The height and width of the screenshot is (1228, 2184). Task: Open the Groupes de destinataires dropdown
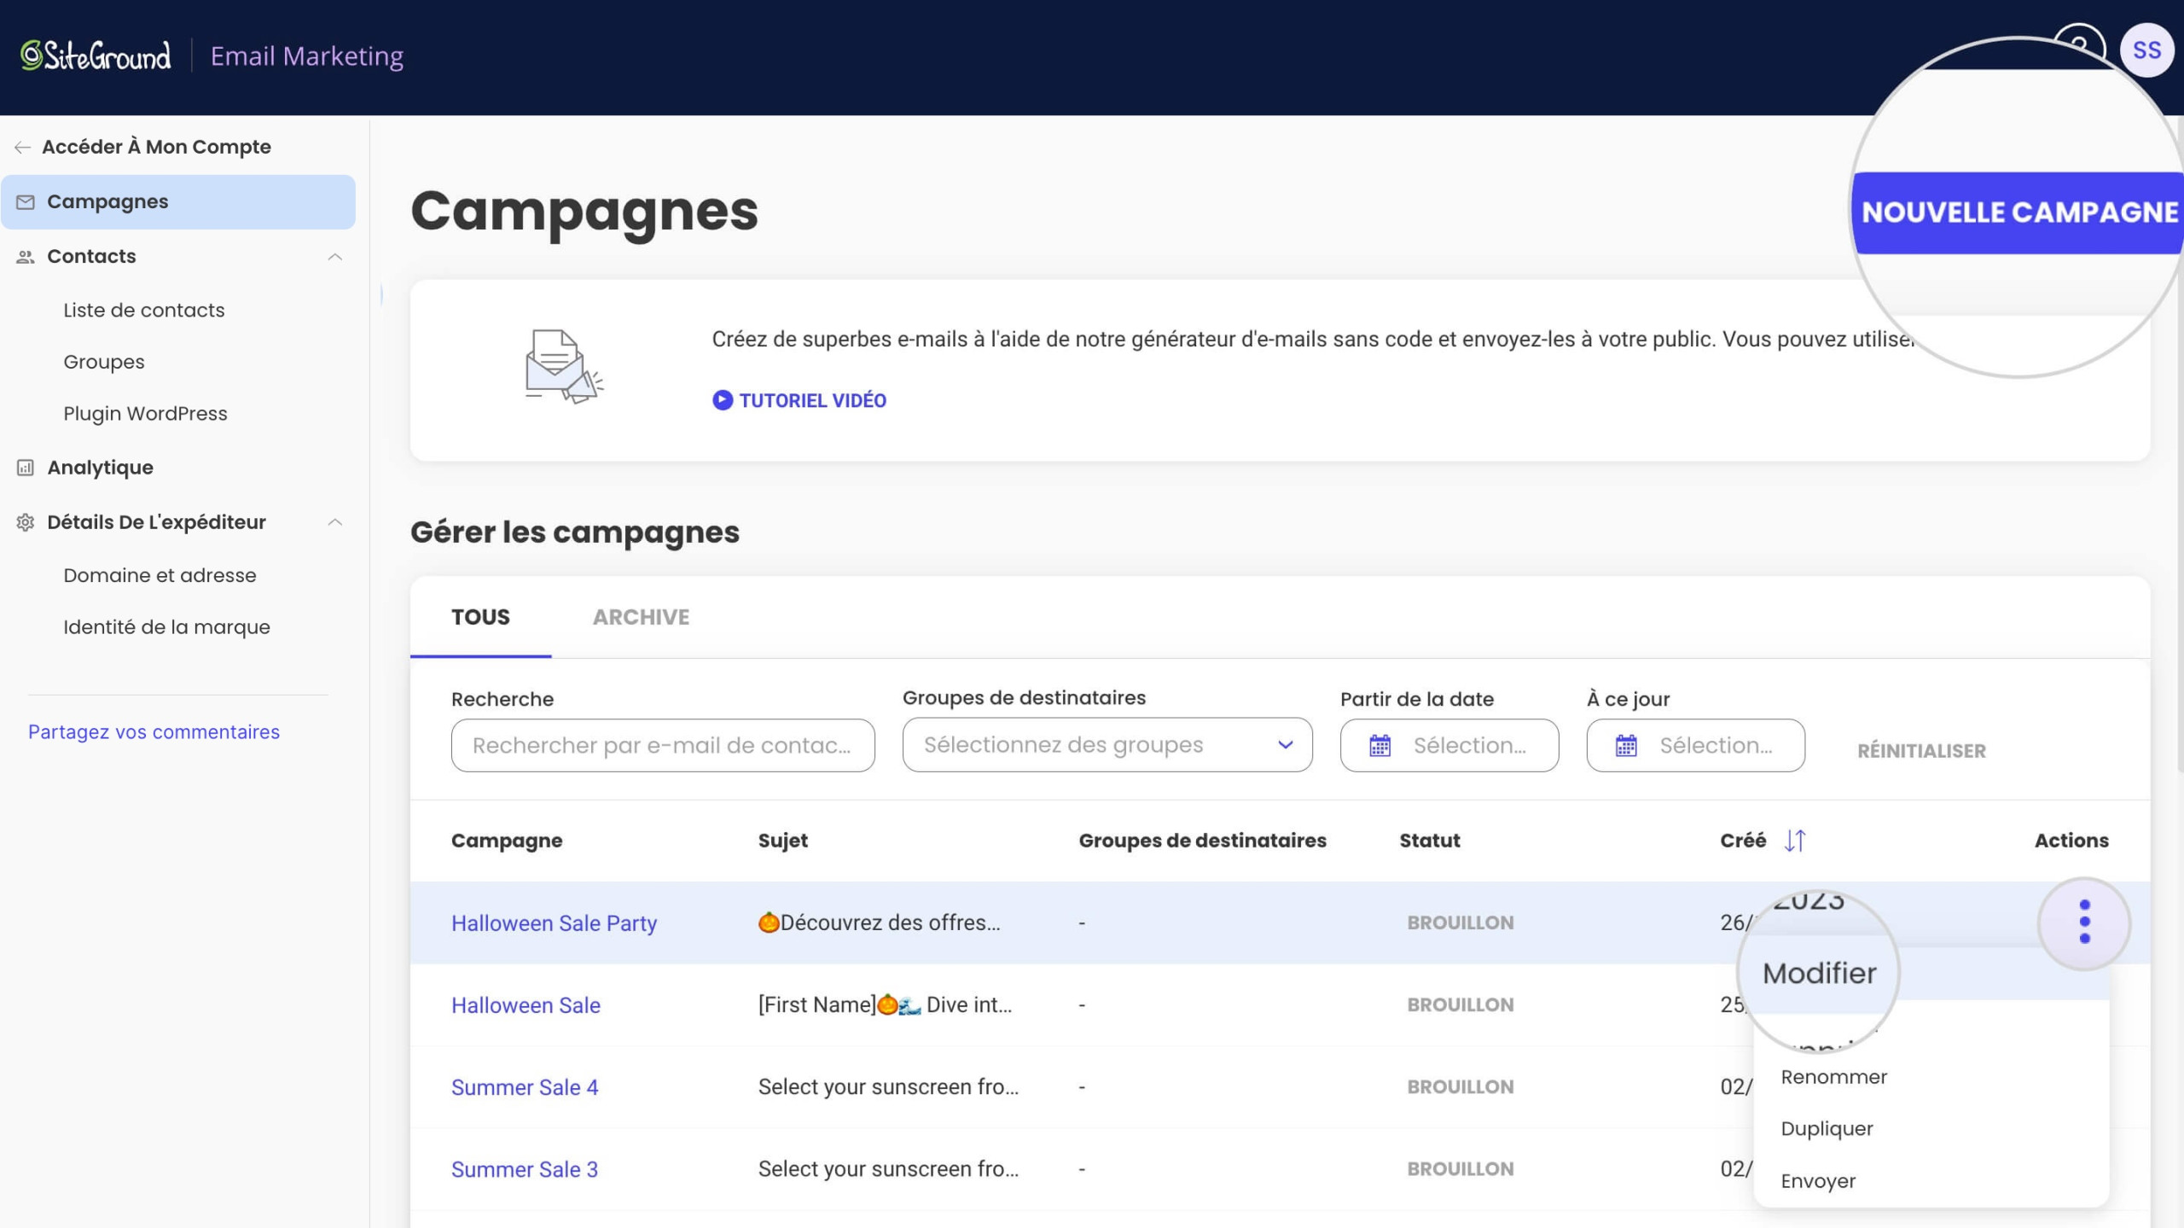1107,745
